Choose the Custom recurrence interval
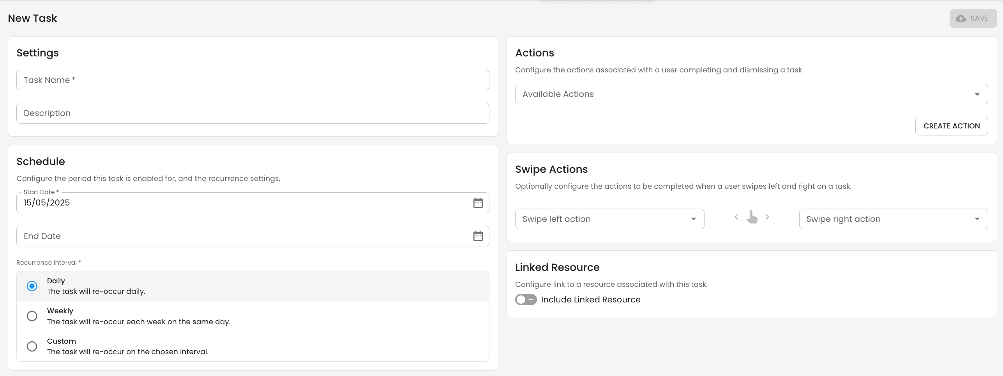This screenshot has height=376, width=1003. pyautogui.click(x=32, y=346)
